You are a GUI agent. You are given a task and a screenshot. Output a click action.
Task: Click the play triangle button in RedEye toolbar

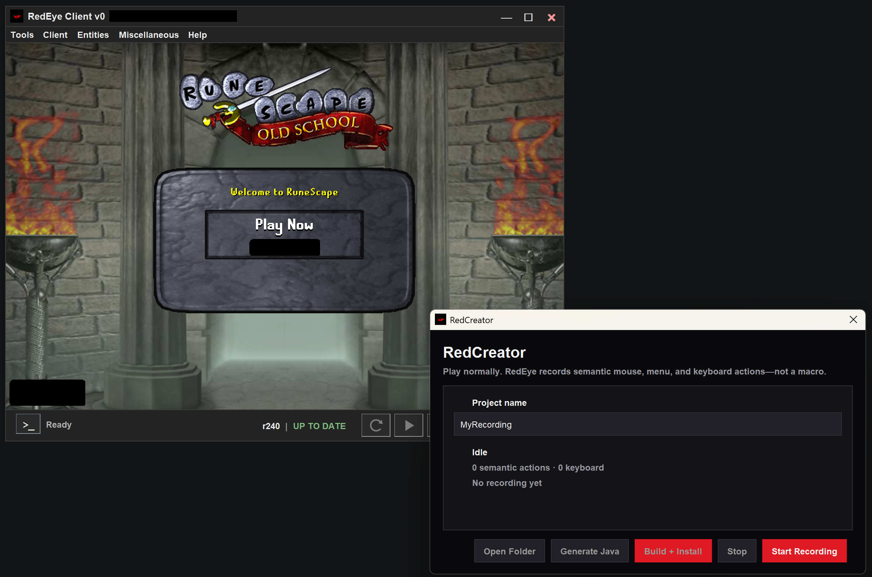(x=408, y=425)
